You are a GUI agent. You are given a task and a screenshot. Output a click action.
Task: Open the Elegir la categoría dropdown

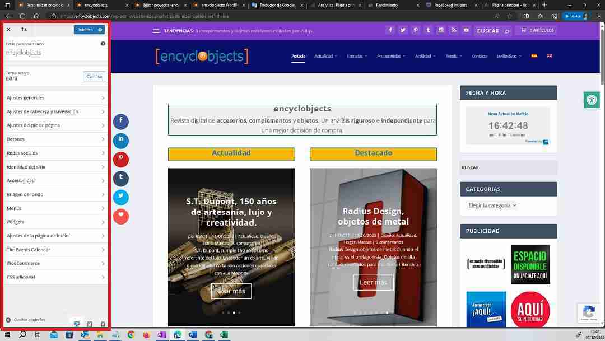pos(492,205)
